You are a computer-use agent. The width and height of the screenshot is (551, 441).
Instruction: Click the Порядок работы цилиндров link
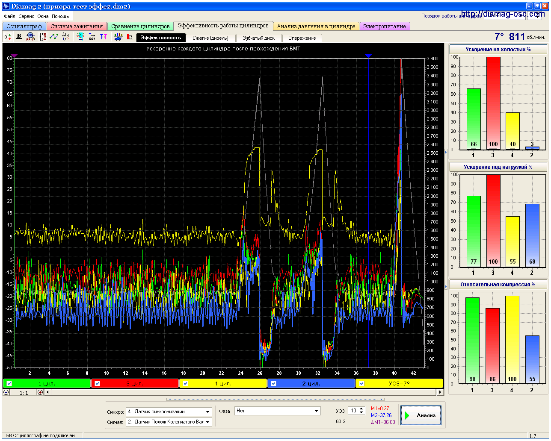[x=451, y=16]
